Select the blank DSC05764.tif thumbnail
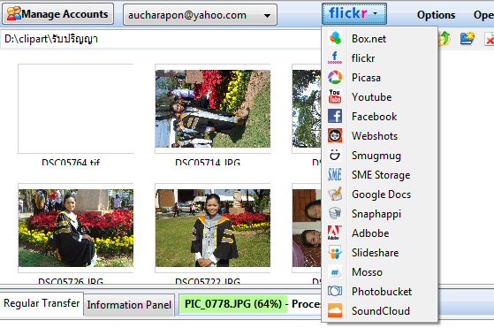Viewport: 494px width, 328px height. (76, 109)
